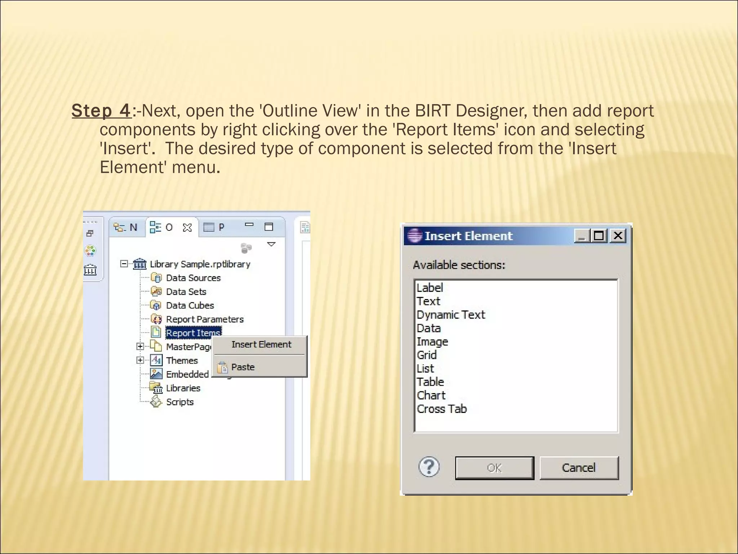The height and width of the screenshot is (554, 738).
Task: Close the Outline tab with its X
Action: coord(187,228)
